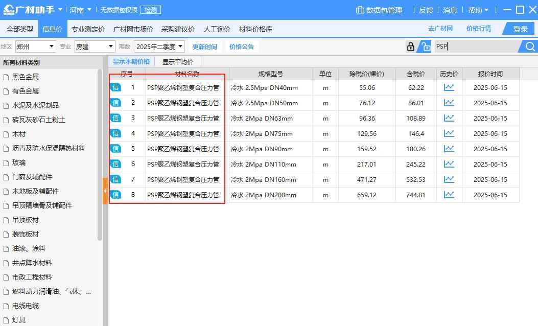The image size is (538, 326).
Task: Click the 信 info icon on row 1
Action: click(116, 87)
